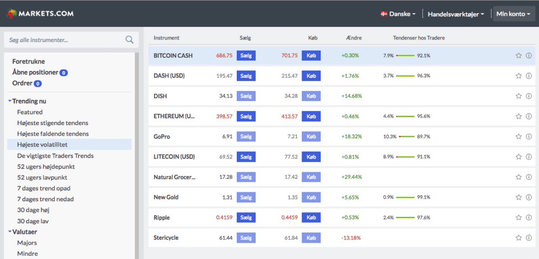539x259 pixels.
Task: Click trader trend bar for New Gold
Action: pos(405,197)
